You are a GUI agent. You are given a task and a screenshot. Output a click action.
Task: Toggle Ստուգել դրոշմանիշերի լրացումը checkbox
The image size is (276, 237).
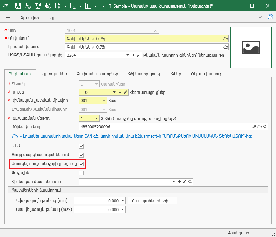point(81,164)
